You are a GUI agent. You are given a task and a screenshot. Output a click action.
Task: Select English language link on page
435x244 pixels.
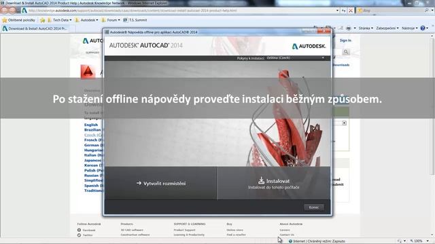coord(91,125)
